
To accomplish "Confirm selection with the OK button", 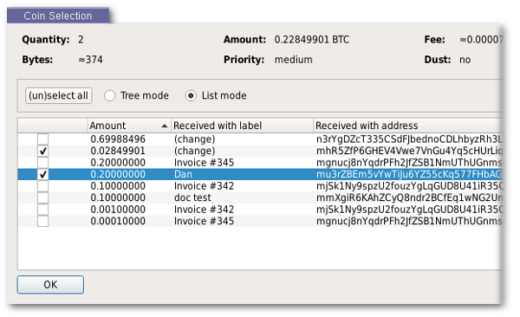I will click(x=50, y=284).
